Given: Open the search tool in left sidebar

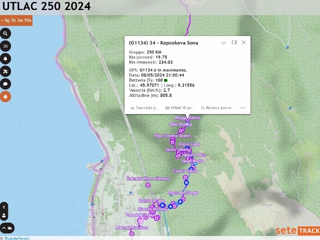Looking at the screenshot, I should click(x=5, y=33).
